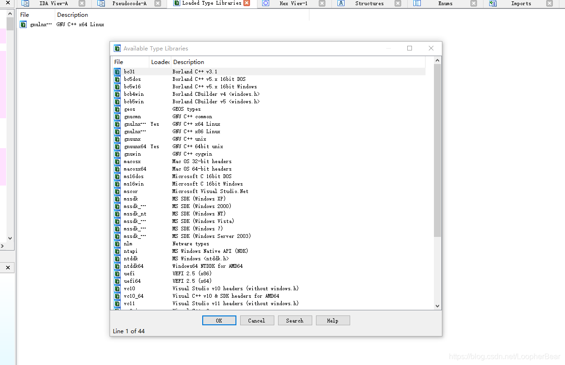Maximize the Available Type Libraries dialog
This screenshot has width=565, height=365.
coord(410,48)
